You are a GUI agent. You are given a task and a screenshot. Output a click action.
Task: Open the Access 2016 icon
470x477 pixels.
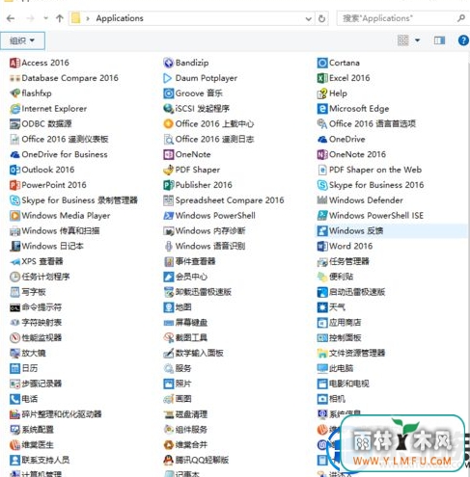pos(14,63)
